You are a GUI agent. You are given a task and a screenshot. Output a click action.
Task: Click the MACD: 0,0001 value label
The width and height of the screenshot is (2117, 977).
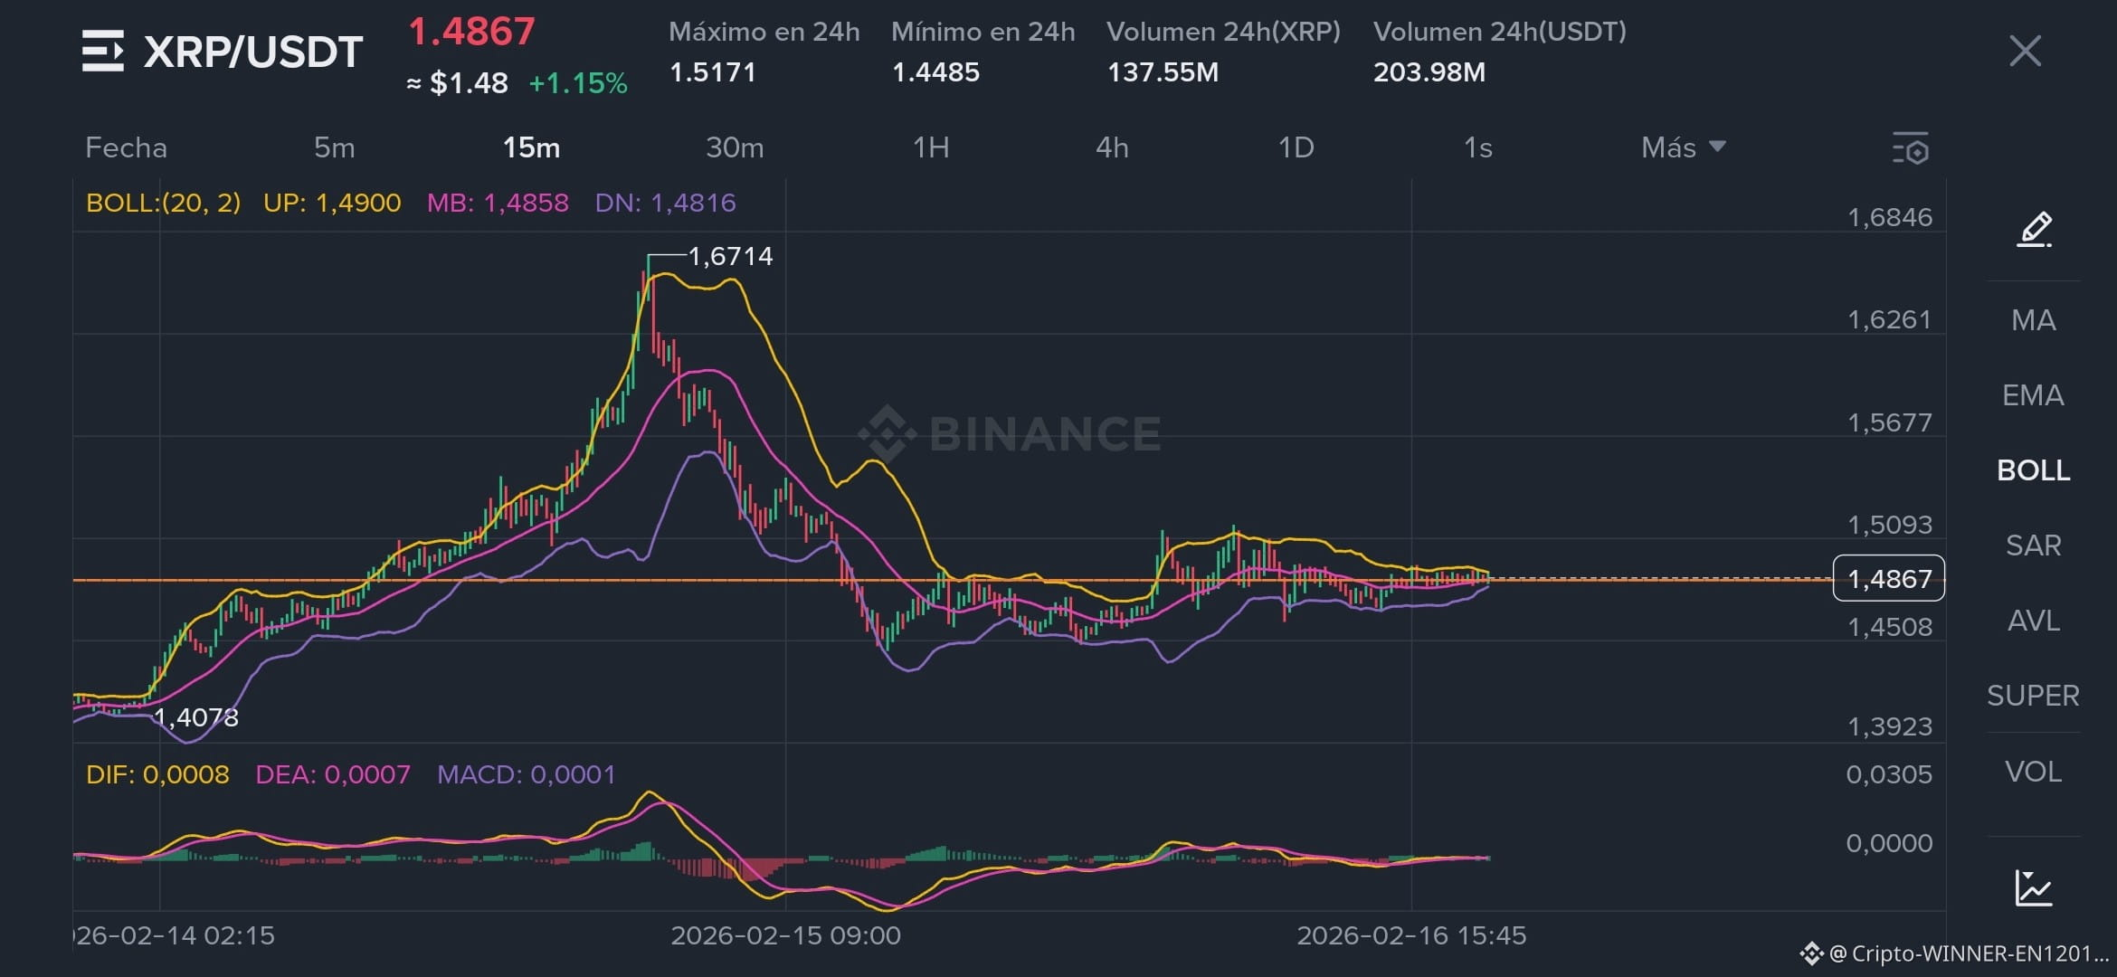coord(526,774)
